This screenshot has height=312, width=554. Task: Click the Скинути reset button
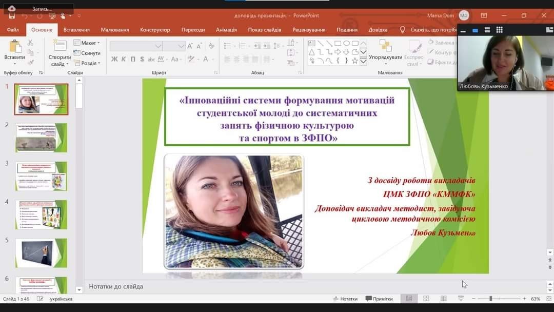point(87,53)
